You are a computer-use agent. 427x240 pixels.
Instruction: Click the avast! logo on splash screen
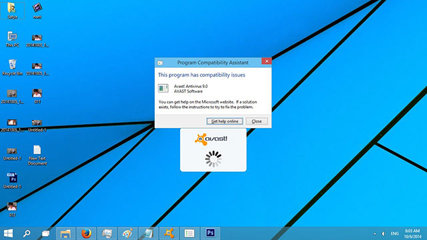[211, 139]
